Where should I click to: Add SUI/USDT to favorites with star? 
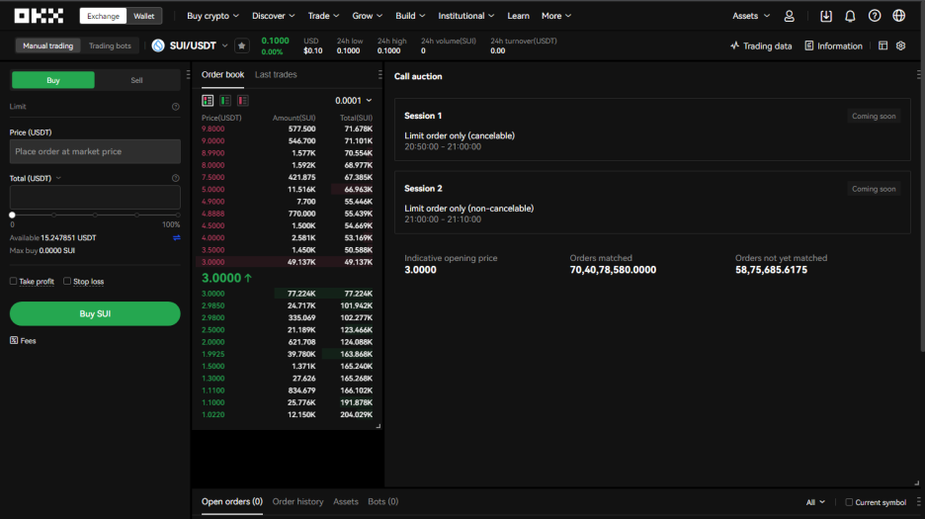(x=241, y=45)
